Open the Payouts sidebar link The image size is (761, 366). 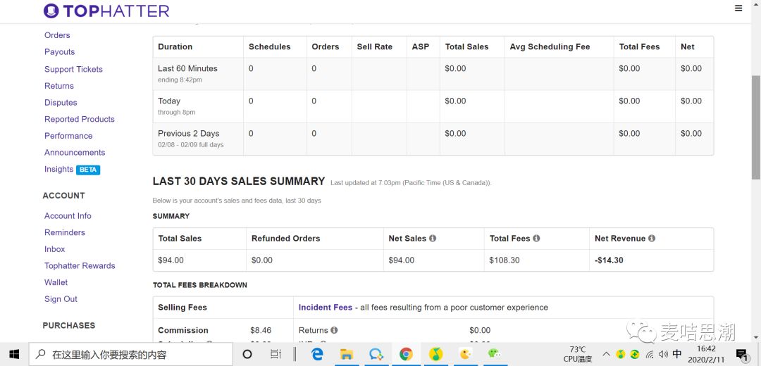coord(59,52)
